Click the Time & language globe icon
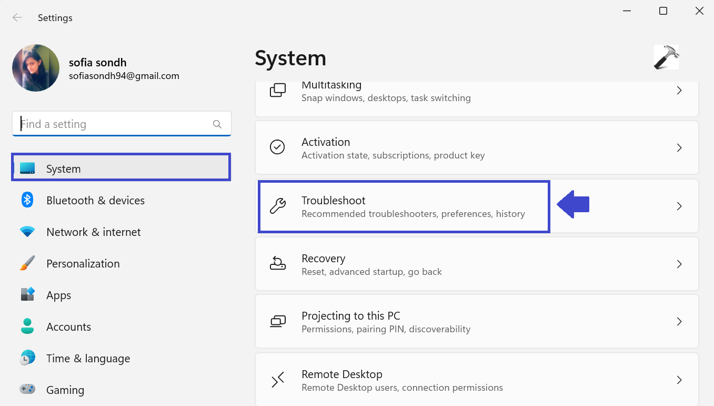 27,358
